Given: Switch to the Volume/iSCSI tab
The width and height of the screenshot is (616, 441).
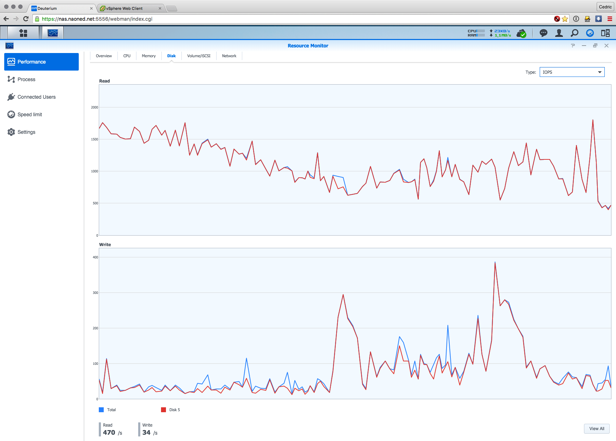Looking at the screenshot, I should point(199,56).
